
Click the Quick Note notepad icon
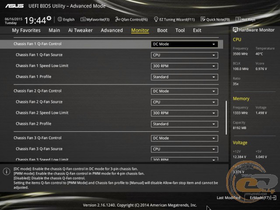tap(203, 19)
